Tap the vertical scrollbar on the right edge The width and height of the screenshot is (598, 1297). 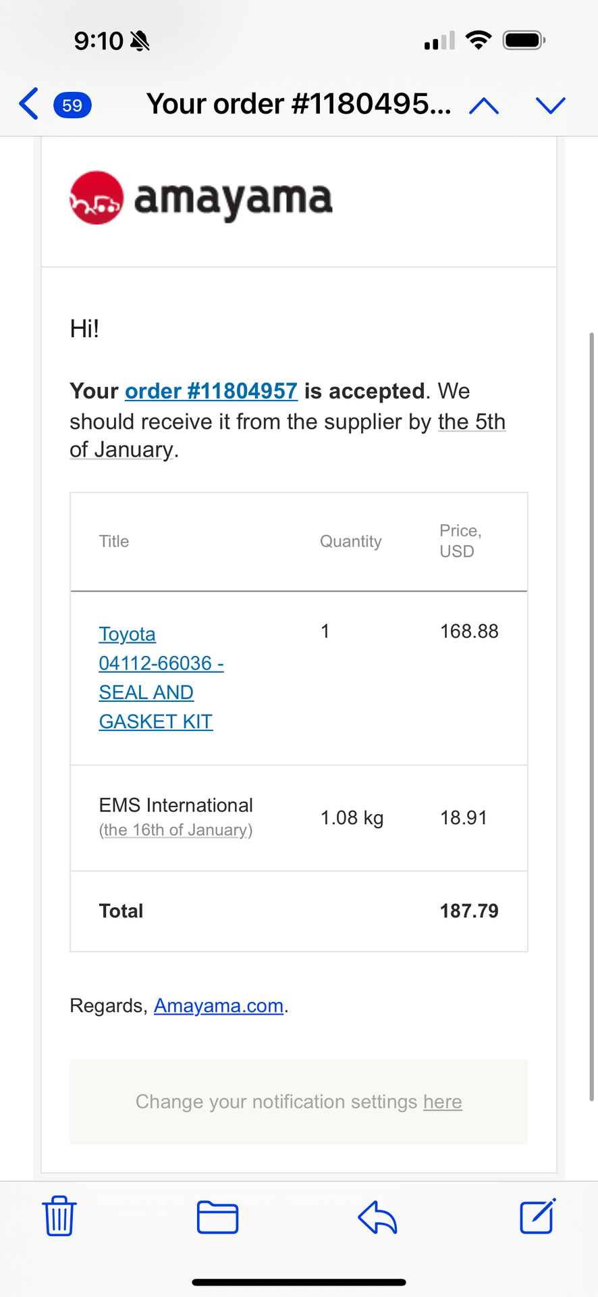pyautogui.click(x=592, y=716)
